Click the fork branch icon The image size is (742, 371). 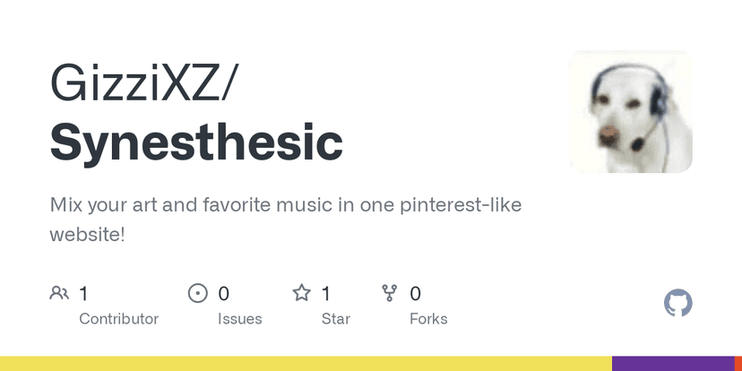(x=389, y=293)
